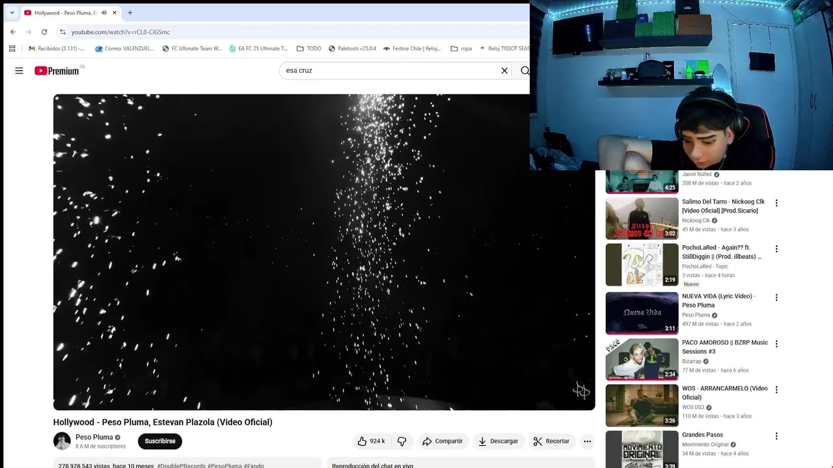Like the video (924 k)

point(370,441)
